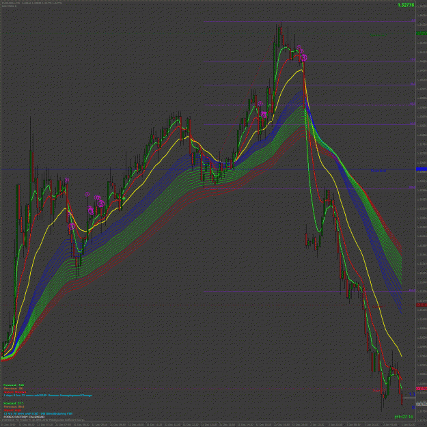
Task: Click the 'Previous: 56.6' text
Action: (14, 407)
